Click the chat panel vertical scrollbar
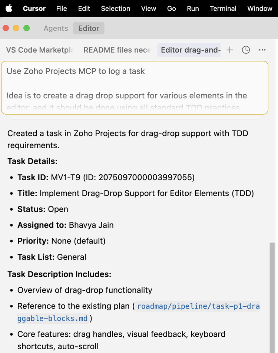The image size is (278, 353). (272, 298)
